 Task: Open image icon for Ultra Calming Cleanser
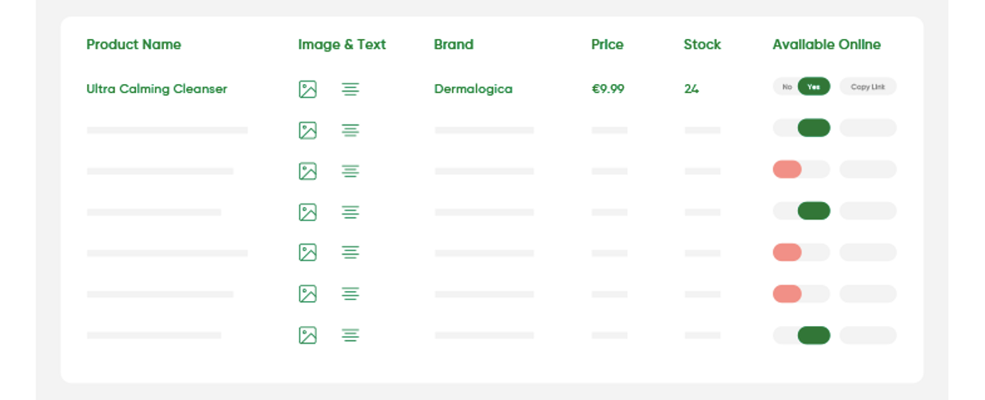[x=308, y=89]
